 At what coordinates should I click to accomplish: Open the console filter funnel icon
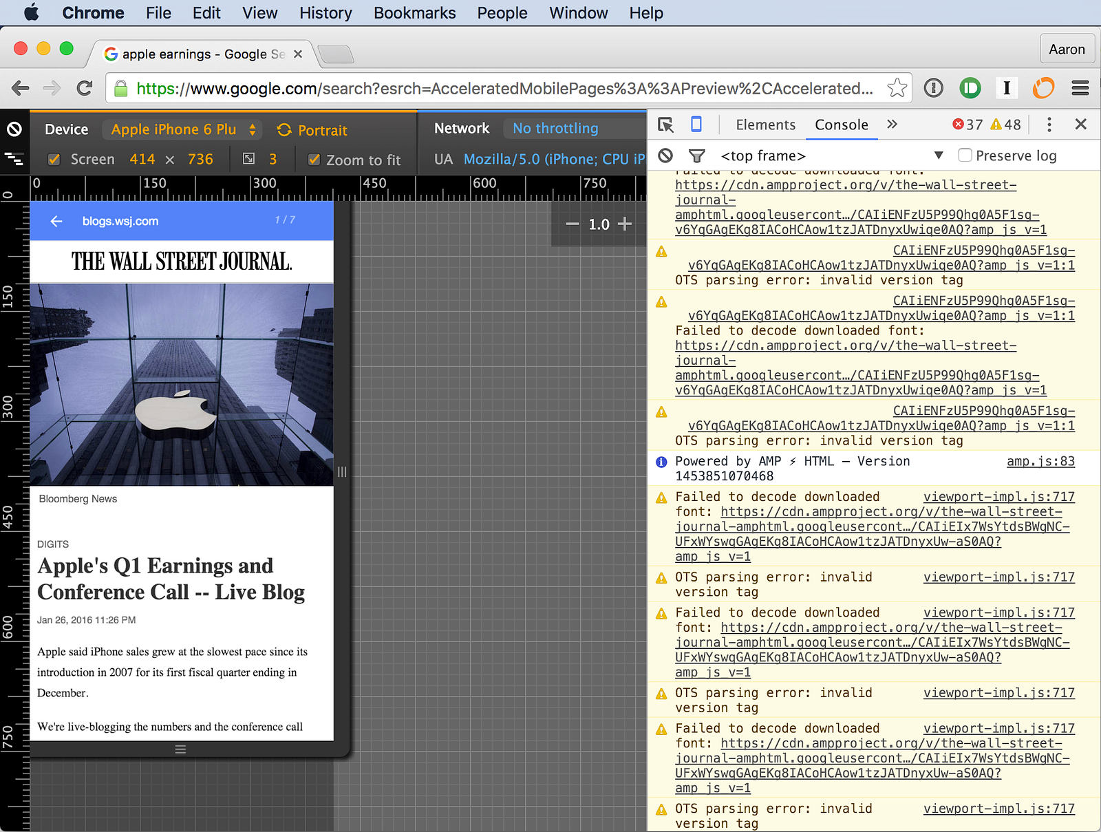(697, 156)
